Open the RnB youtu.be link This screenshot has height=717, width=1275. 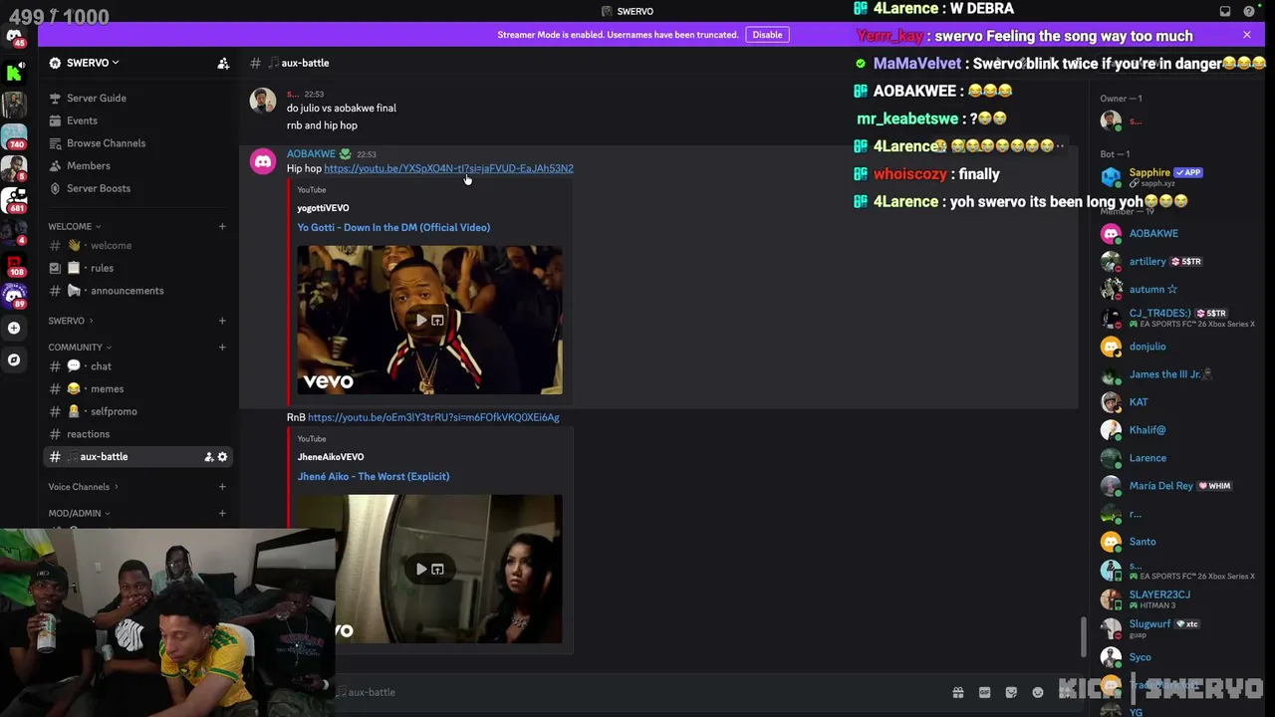pyautogui.click(x=433, y=417)
